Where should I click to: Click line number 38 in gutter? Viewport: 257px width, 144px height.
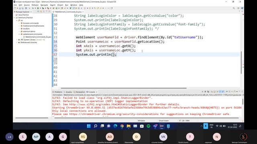coord(55,59)
